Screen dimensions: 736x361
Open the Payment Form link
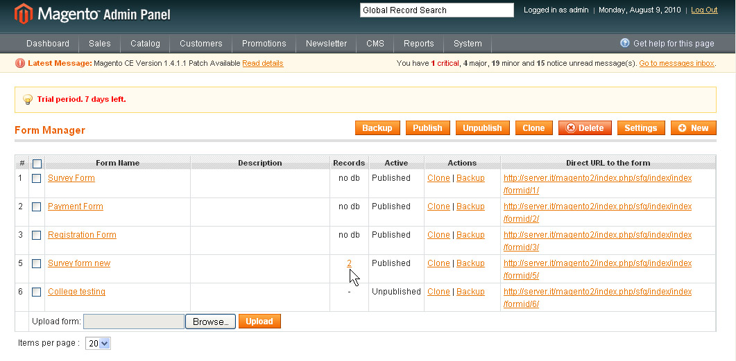click(76, 206)
